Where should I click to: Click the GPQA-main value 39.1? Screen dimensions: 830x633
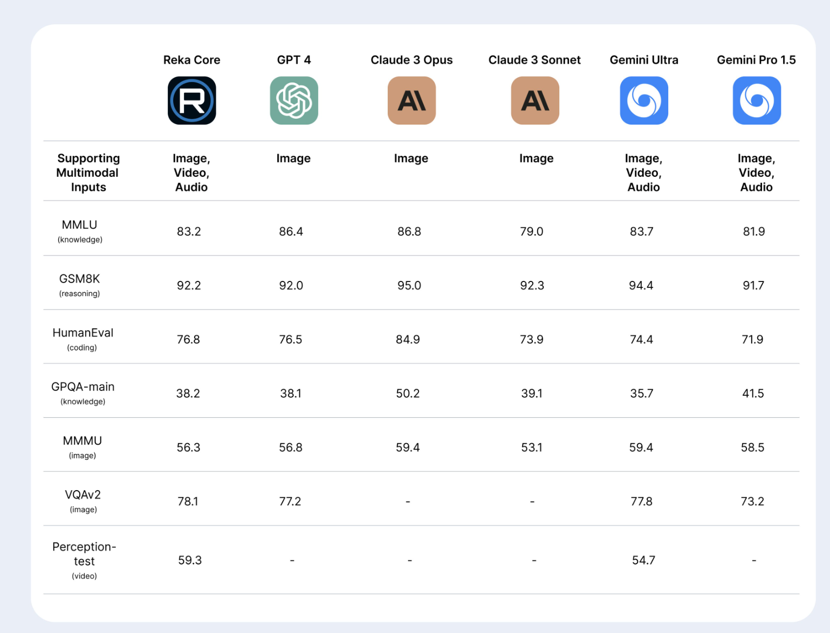point(532,393)
